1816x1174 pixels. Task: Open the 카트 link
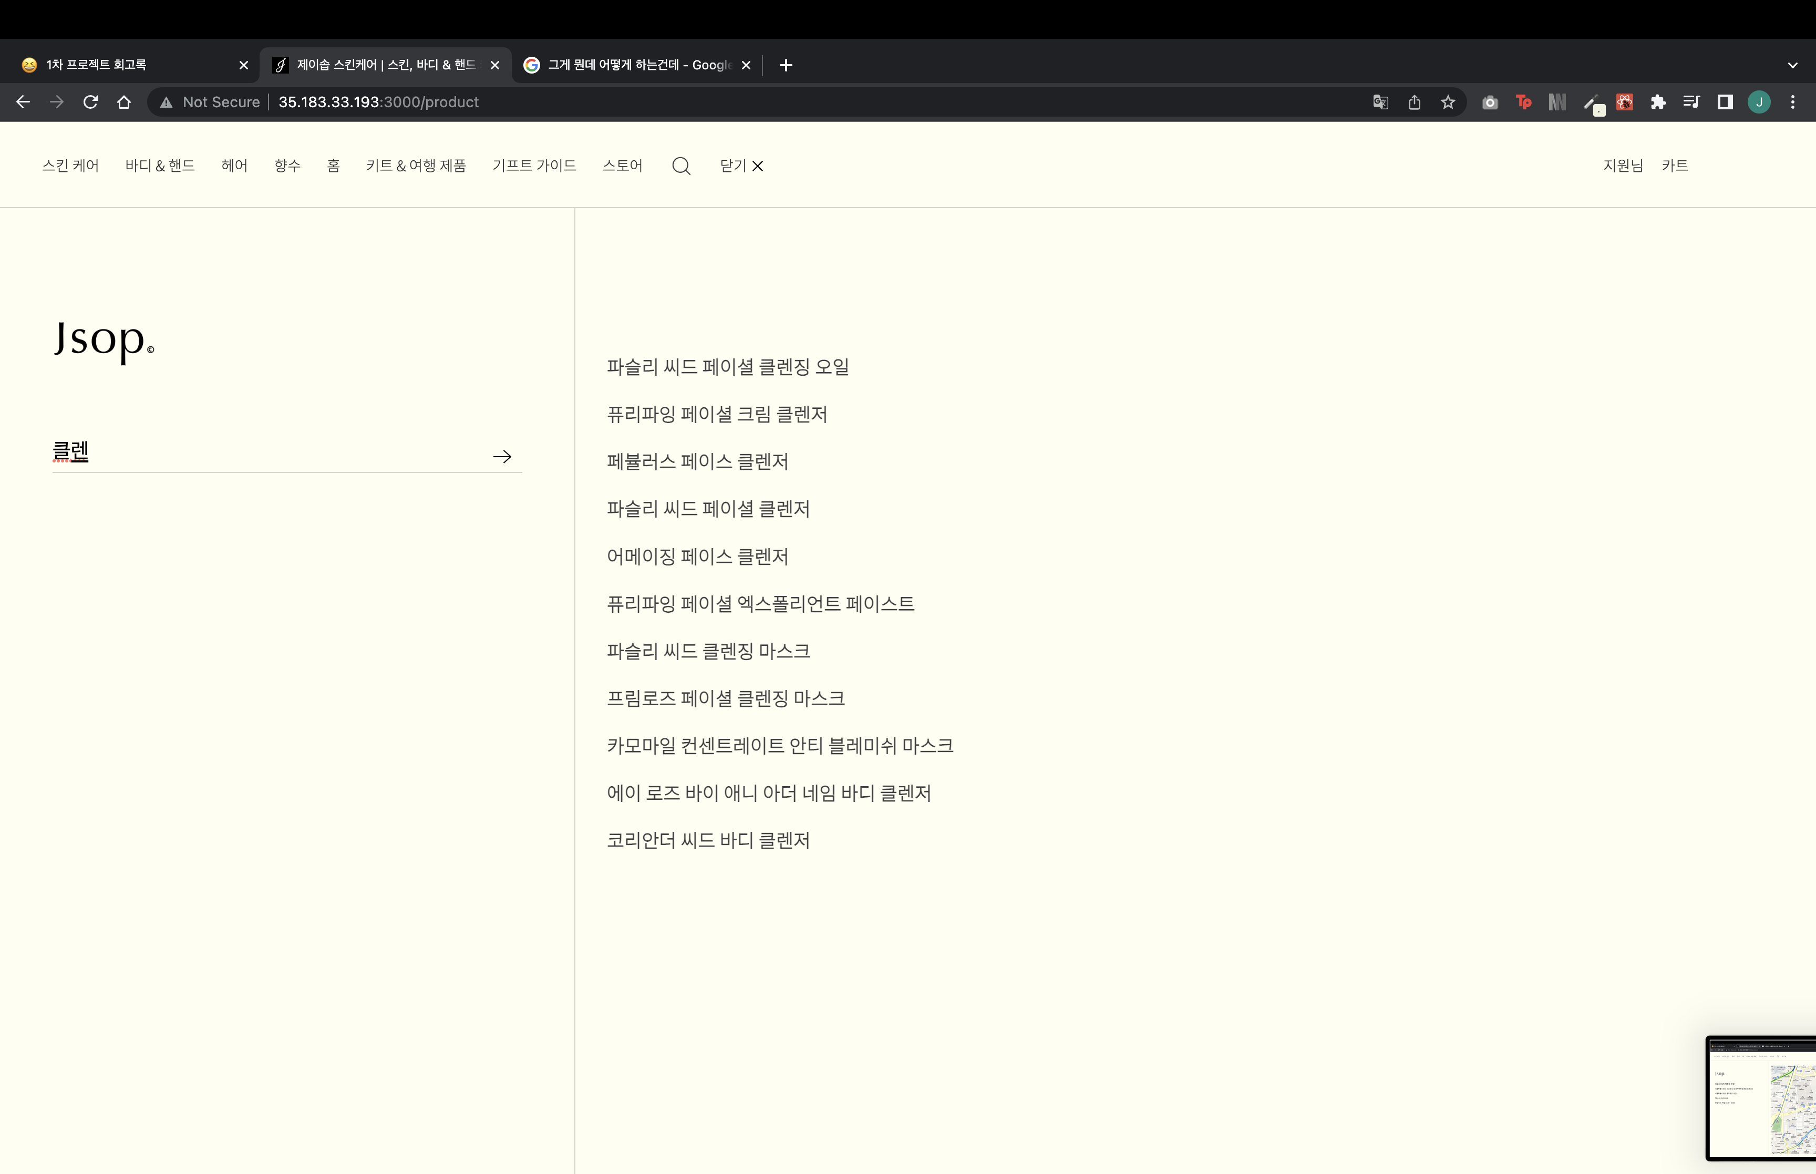(1674, 166)
